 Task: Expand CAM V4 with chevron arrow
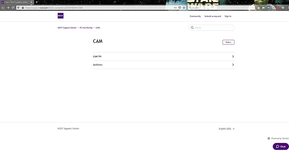(x=233, y=56)
